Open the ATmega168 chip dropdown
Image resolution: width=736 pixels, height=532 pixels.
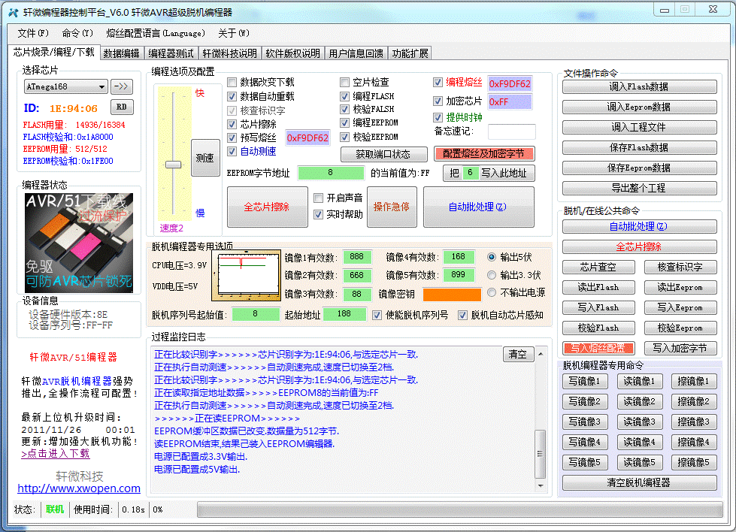pyautogui.click(x=66, y=87)
